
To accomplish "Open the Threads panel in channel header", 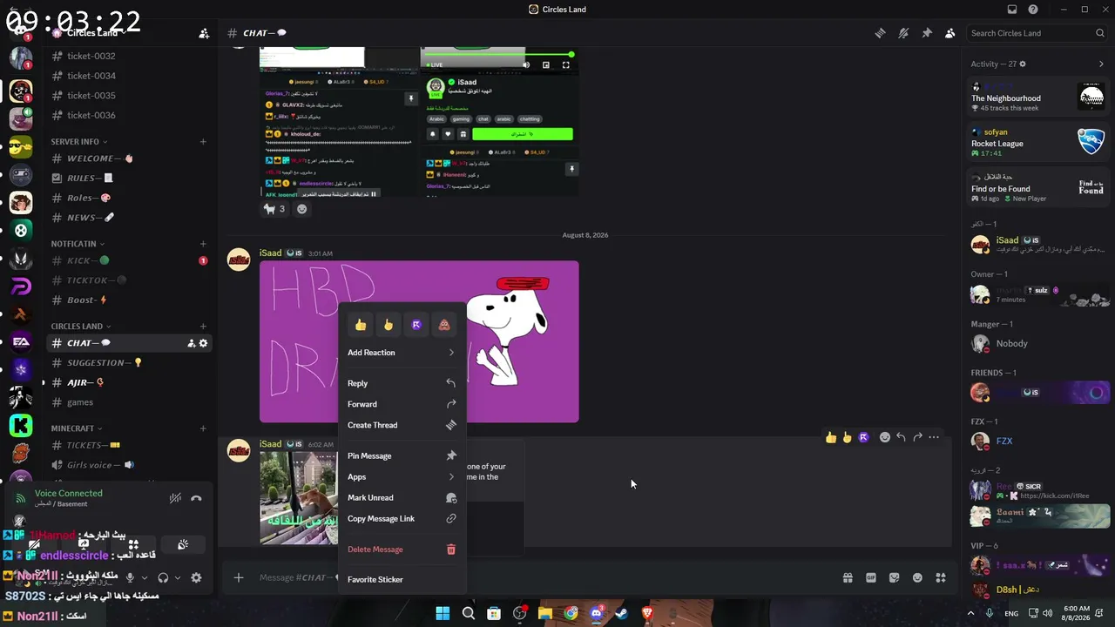I will click(880, 33).
